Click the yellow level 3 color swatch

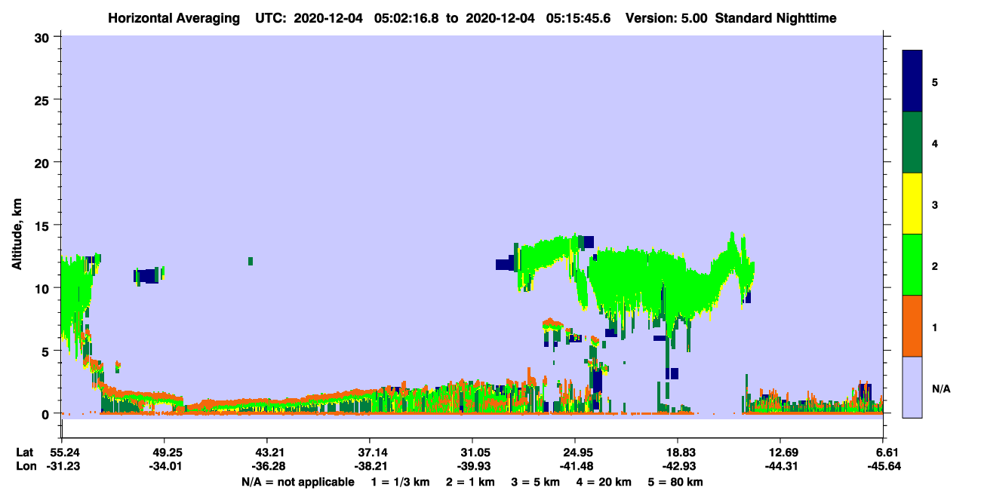[912, 204]
